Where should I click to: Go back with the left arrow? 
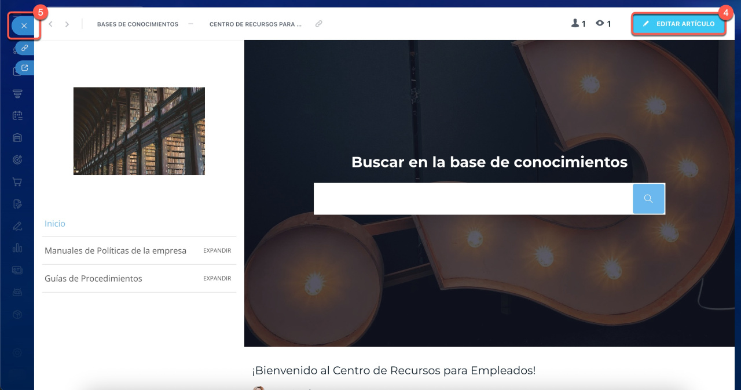coord(51,24)
